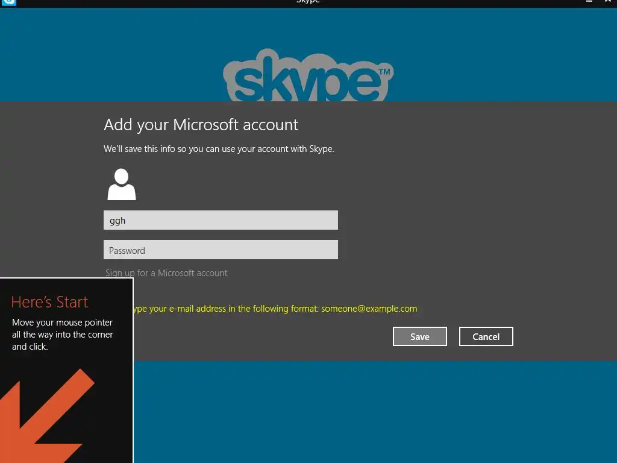The width and height of the screenshot is (617, 463).
Task: Close the Skype window
Action: 608,2
